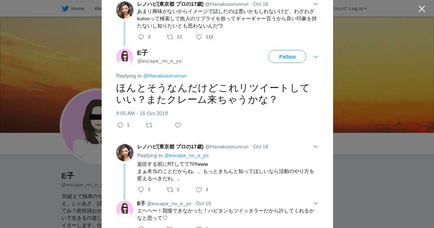Close the tweet overlay with X

(422, 9)
